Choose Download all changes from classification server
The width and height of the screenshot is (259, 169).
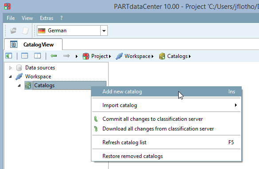click(166, 129)
